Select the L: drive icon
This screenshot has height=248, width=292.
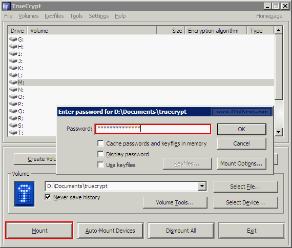(13, 75)
